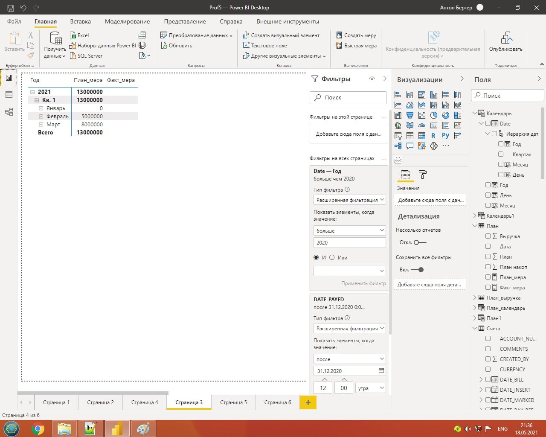Image resolution: width=546 pixels, height=437 pixels.
Task: Open the Представление ribbon tab
Action: [x=185, y=21]
